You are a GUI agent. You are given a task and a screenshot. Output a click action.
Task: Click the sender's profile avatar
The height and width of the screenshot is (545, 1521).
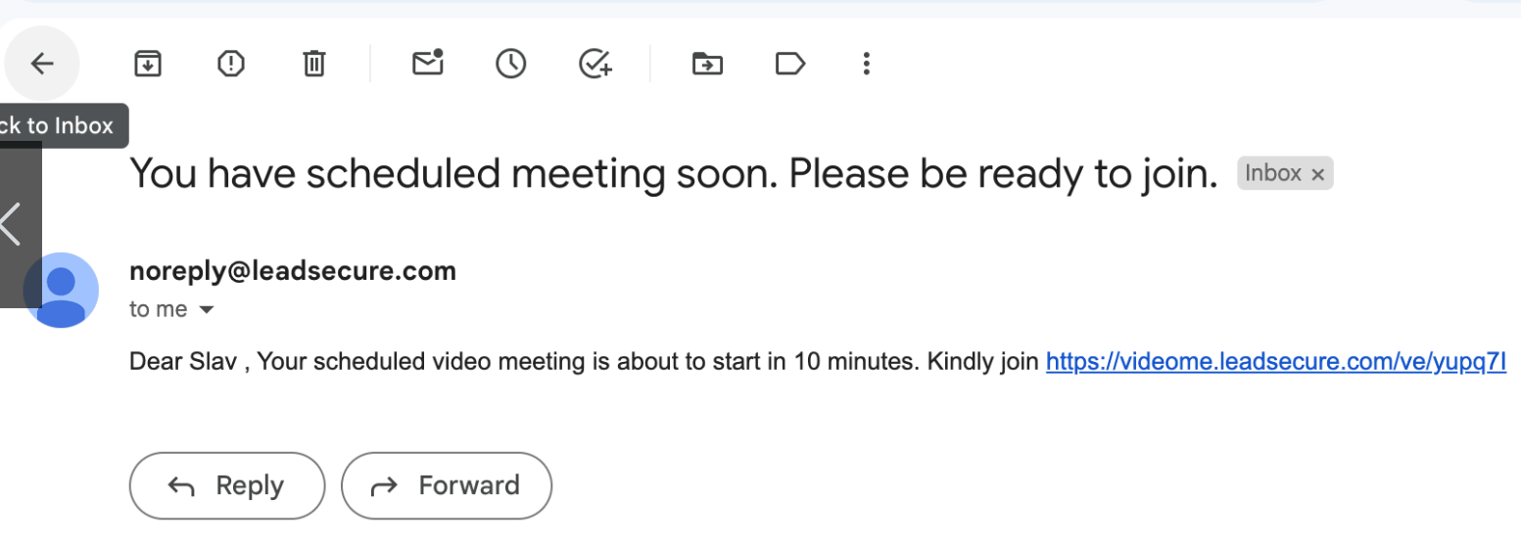pos(61,291)
